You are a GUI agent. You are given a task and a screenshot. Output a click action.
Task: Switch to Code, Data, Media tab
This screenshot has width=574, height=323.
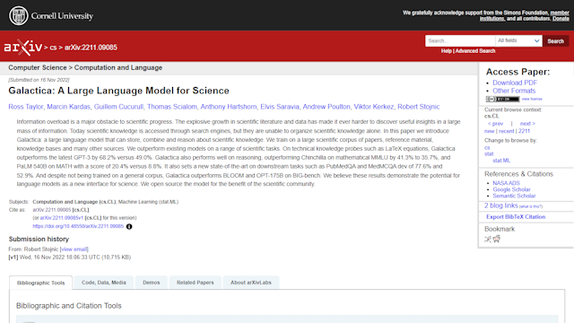104,283
